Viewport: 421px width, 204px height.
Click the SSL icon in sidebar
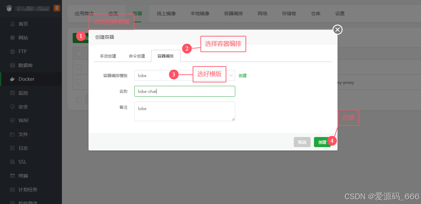coord(12,162)
